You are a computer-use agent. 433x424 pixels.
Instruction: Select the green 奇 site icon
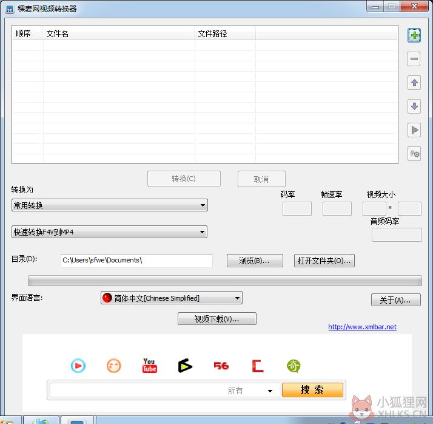[x=294, y=366]
